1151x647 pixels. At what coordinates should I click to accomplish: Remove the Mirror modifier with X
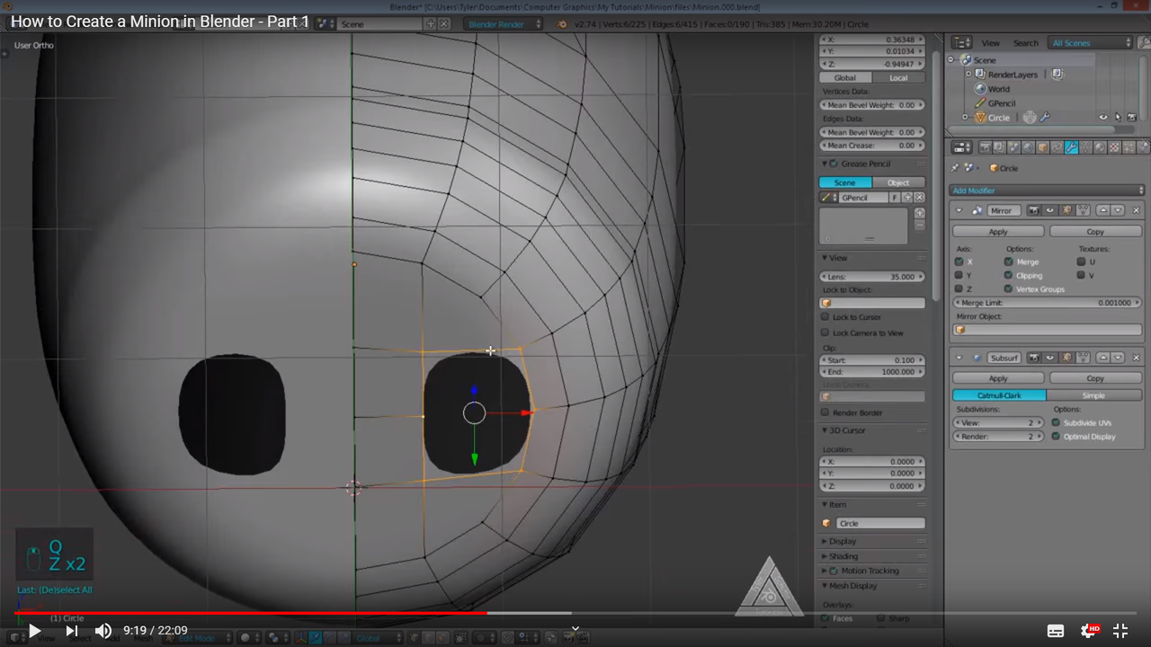[x=1137, y=210]
